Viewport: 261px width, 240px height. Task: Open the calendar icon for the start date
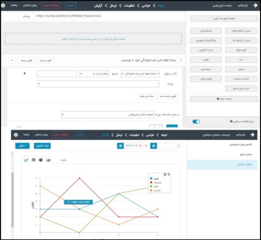[153, 146]
